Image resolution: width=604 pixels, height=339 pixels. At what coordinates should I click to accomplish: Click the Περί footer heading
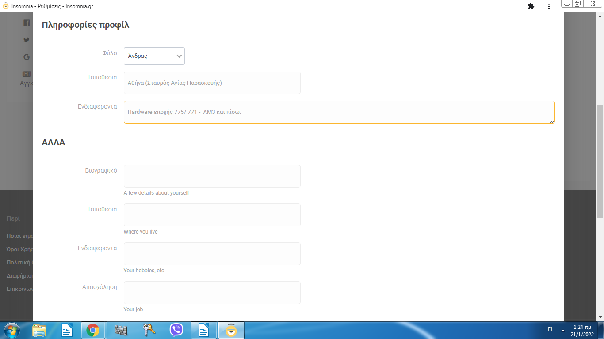click(13, 218)
